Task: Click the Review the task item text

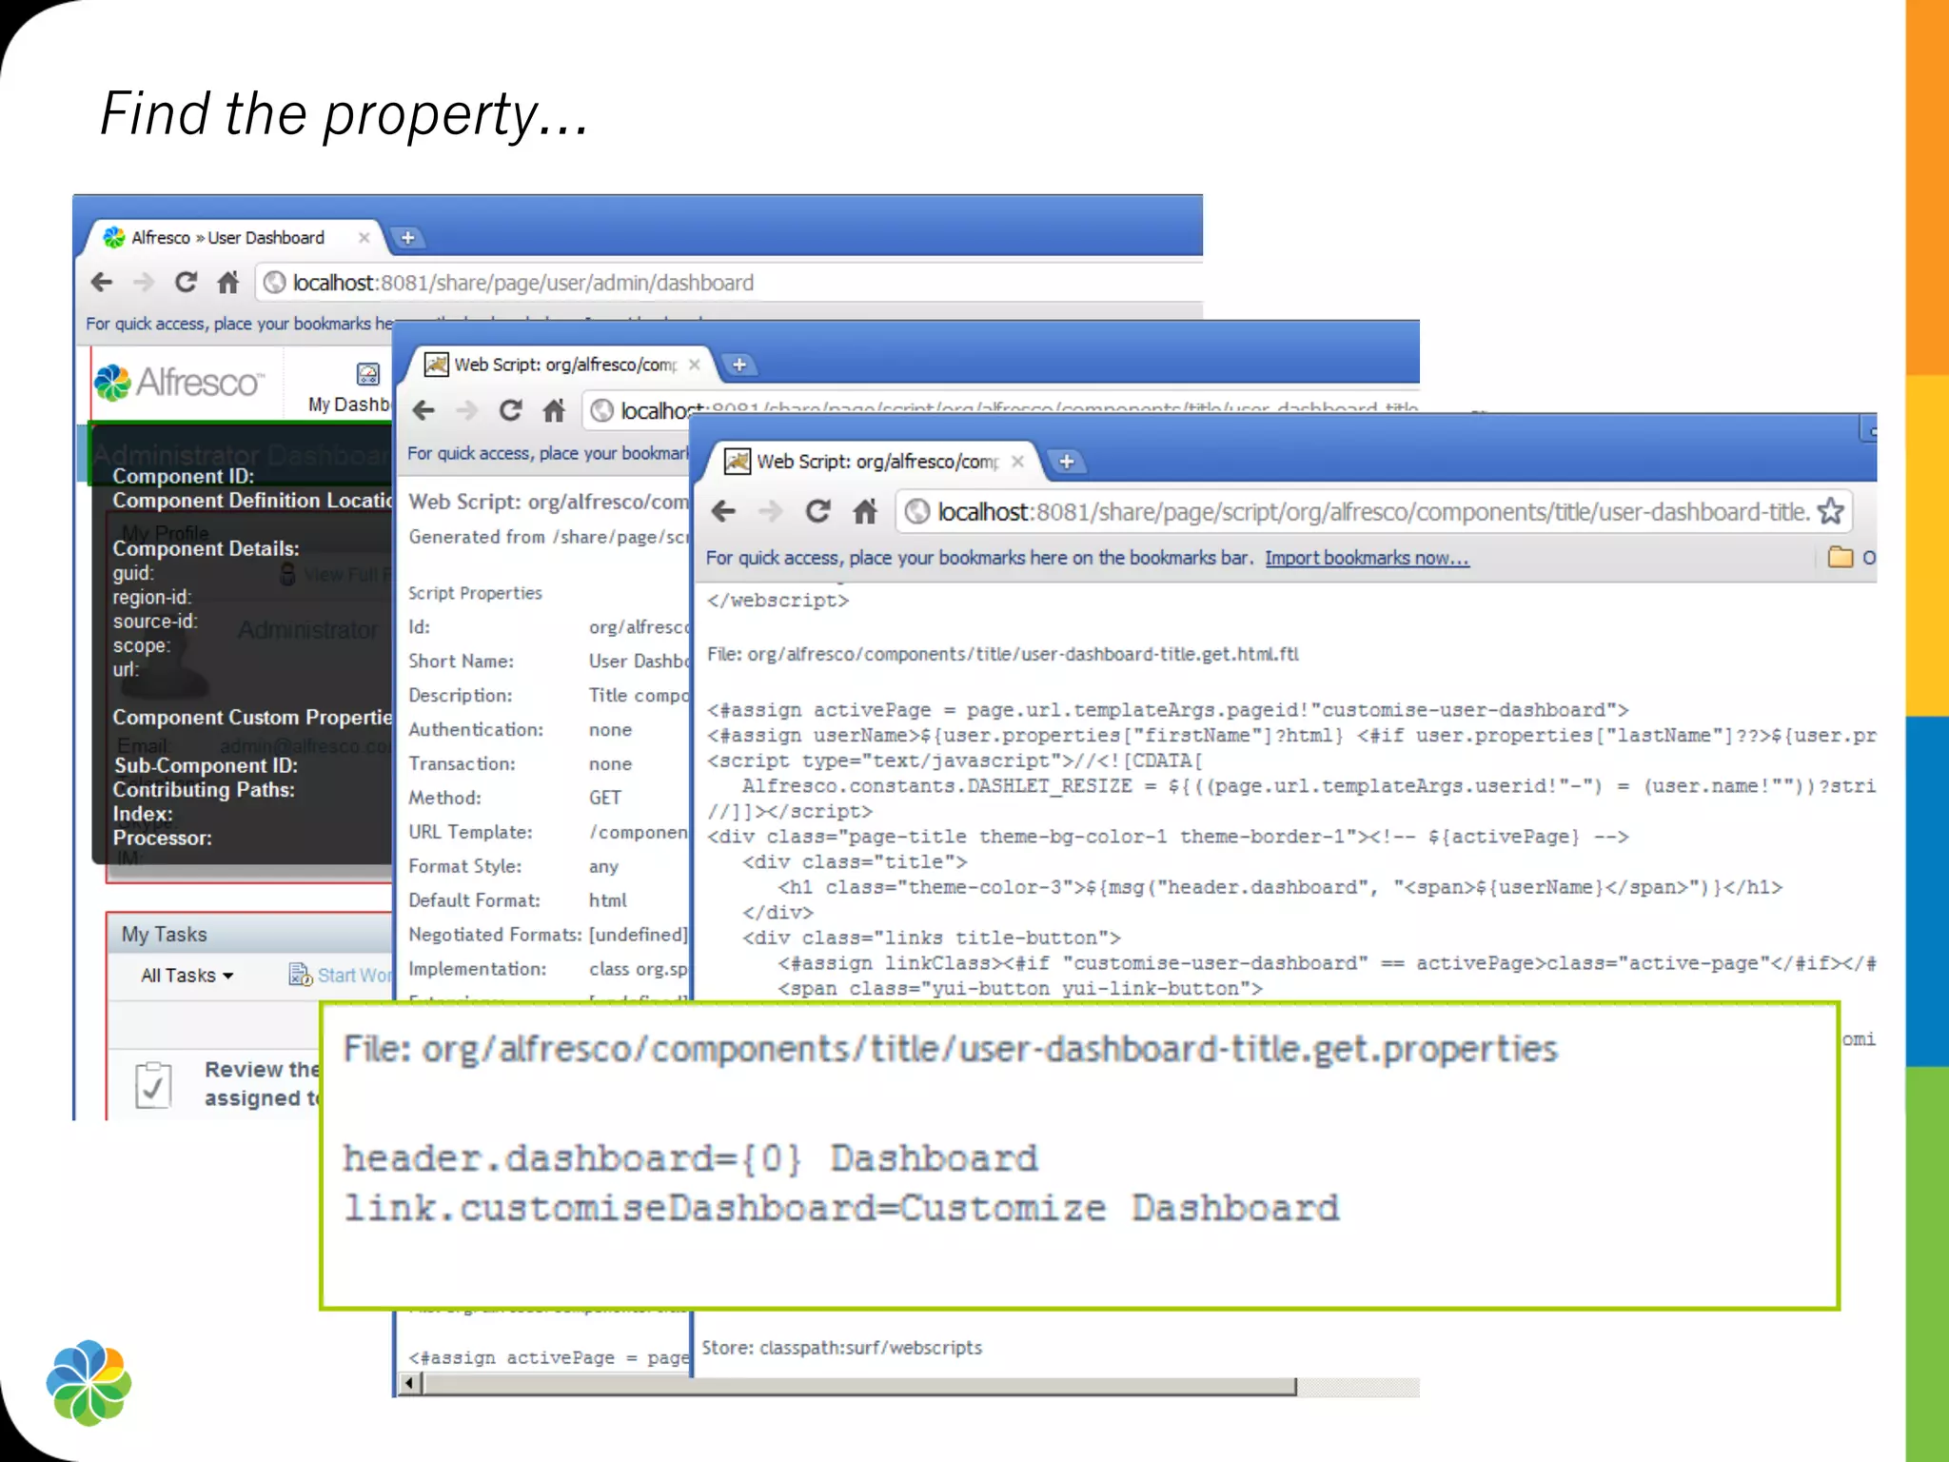Action: tap(262, 1083)
